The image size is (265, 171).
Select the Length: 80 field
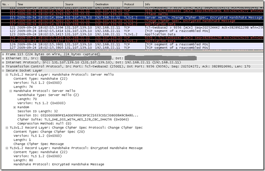pyautogui.click(x=23, y=160)
